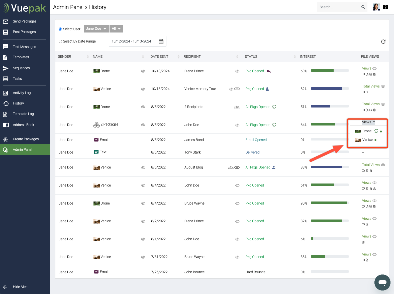Click the eye icon beside the 2 Packages name
394x294 pixels.
(x=143, y=125)
